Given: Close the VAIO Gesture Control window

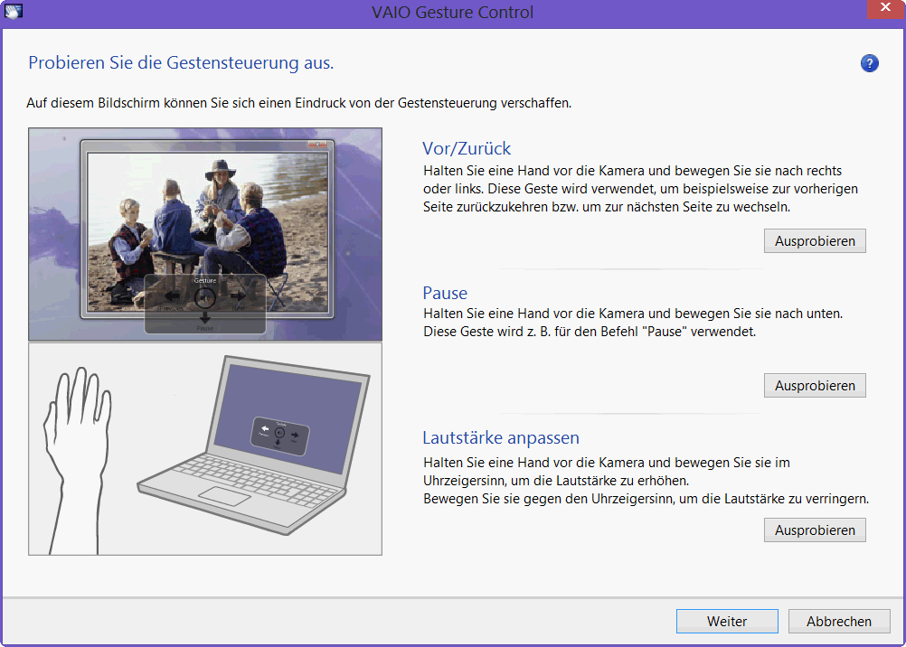Looking at the screenshot, I should 885,9.
